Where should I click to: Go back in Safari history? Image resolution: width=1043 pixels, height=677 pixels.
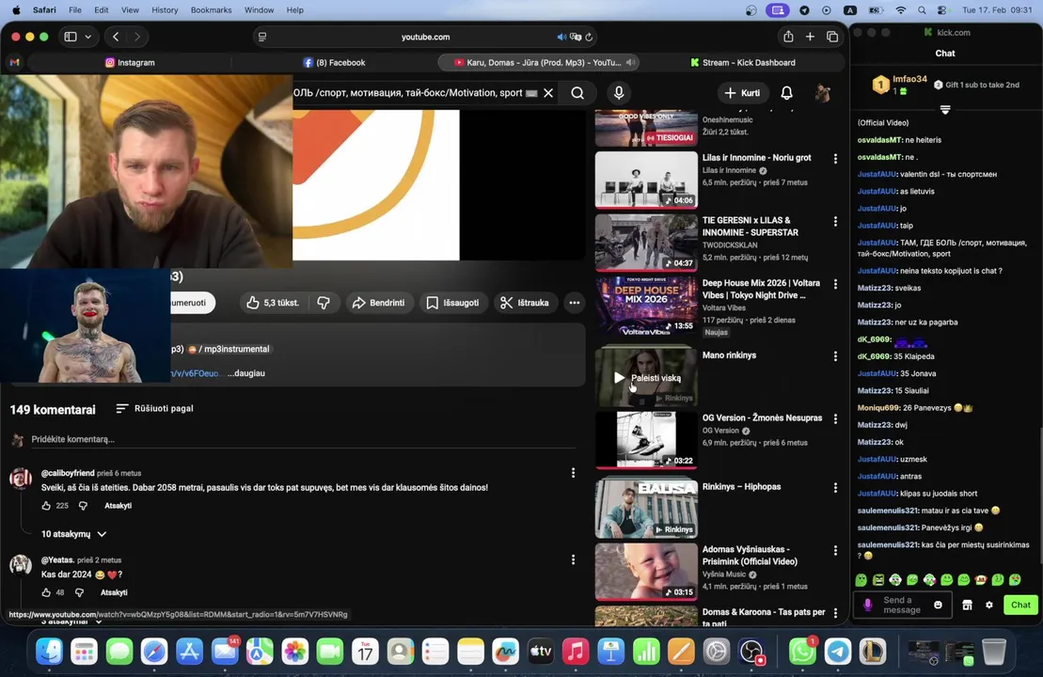pos(116,37)
